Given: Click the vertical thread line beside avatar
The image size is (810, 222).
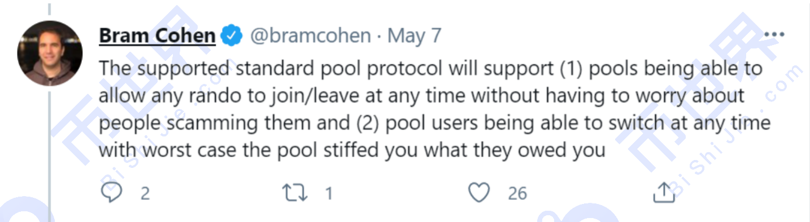Looking at the screenshot, I should [x=49, y=157].
